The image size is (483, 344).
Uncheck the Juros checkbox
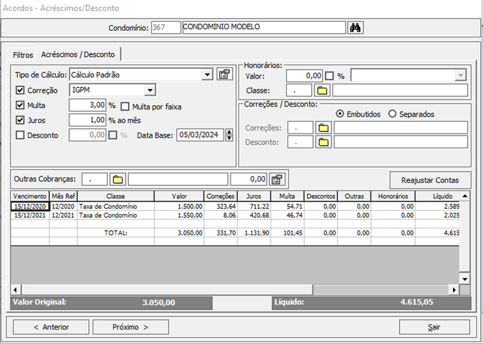coord(20,120)
